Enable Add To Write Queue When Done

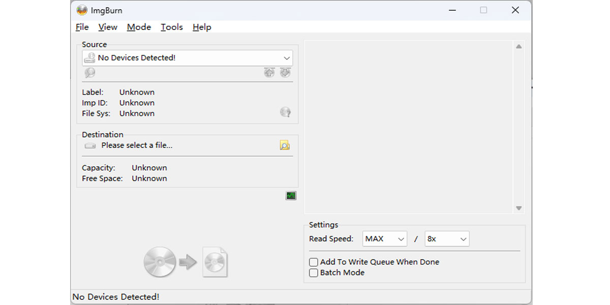[314, 262]
